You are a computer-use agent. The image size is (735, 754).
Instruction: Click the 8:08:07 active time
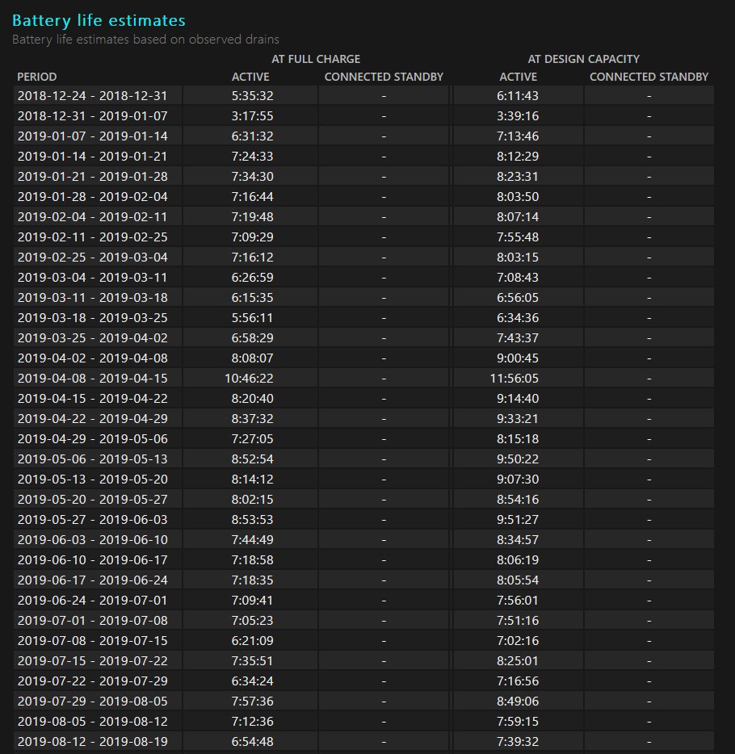[252, 358]
